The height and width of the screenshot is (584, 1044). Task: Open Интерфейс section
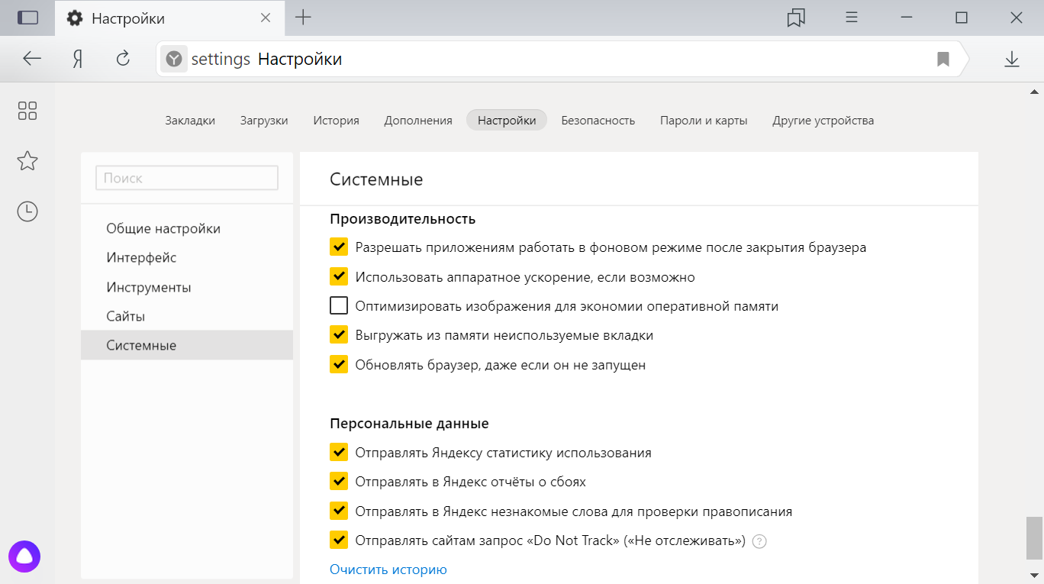click(187, 258)
